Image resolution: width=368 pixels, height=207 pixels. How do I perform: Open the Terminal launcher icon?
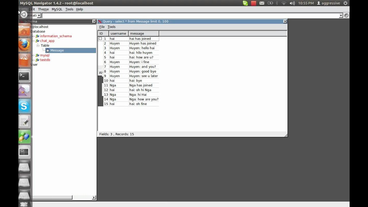(24, 76)
